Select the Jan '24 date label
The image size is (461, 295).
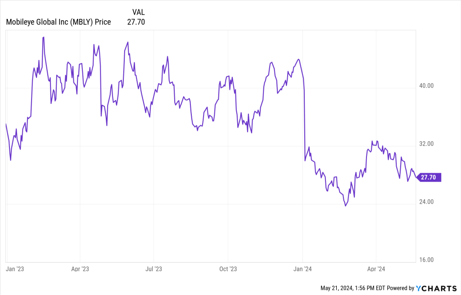303,269
